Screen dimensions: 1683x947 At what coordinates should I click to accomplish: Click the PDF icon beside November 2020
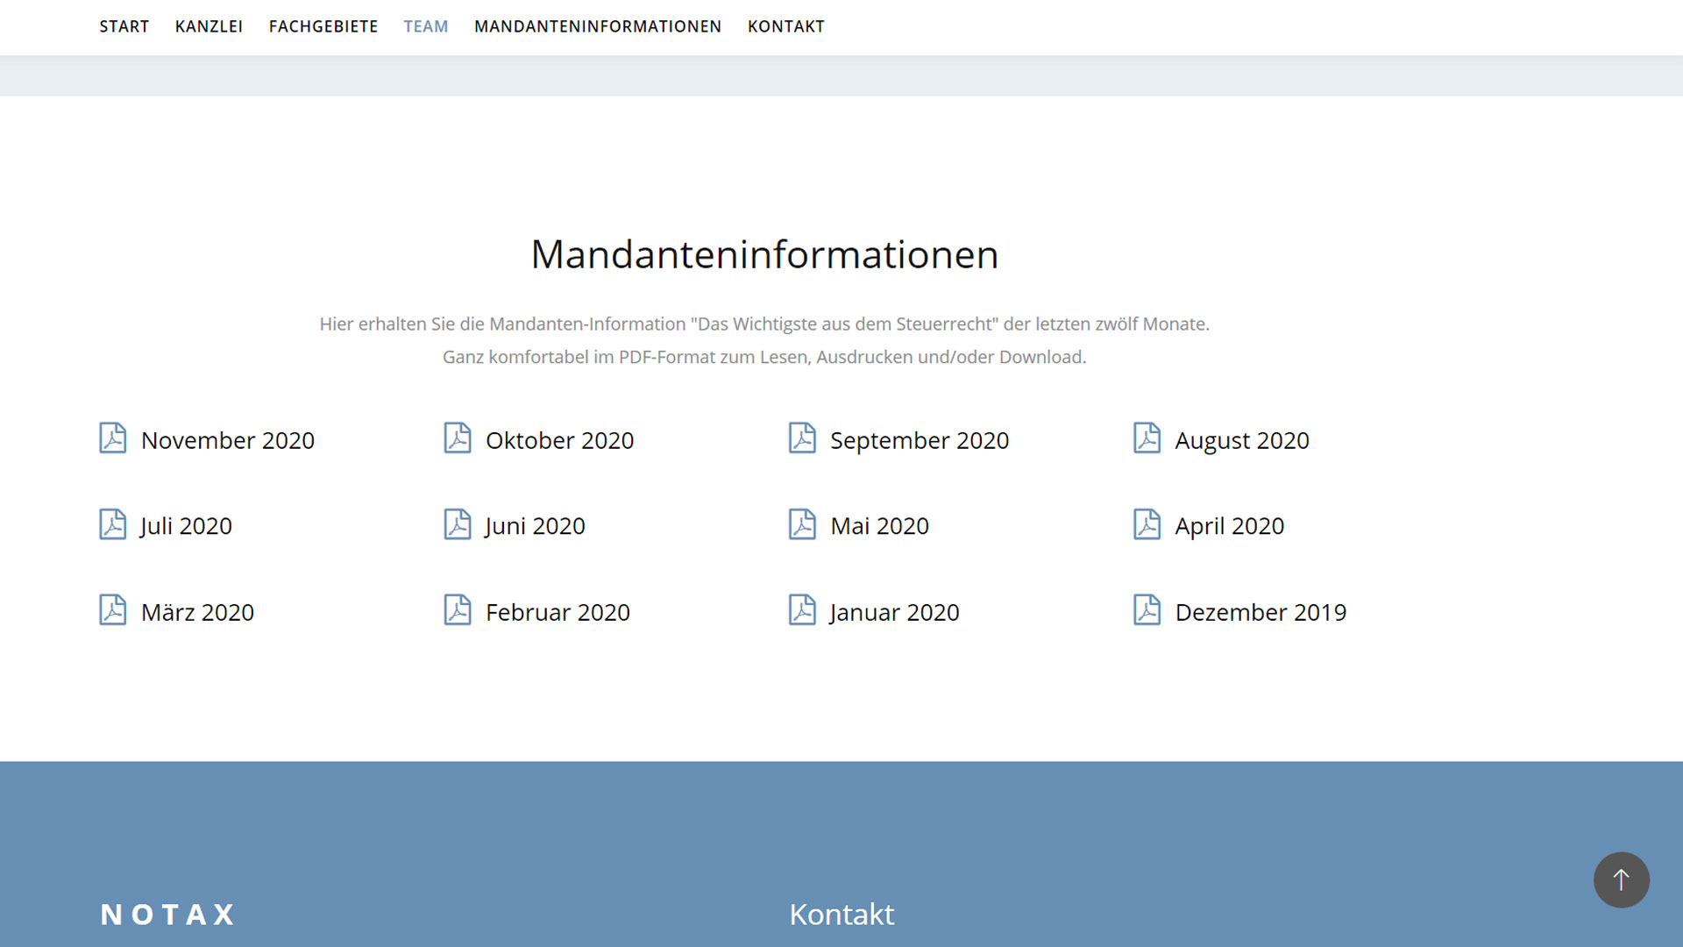coord(113,438)
